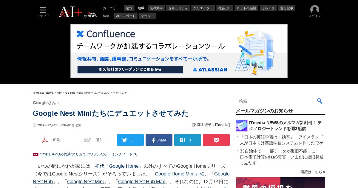Click the author 佐藤由紀子，ITmedia byline
Viewport: 358px width, 188px height.
211,125
